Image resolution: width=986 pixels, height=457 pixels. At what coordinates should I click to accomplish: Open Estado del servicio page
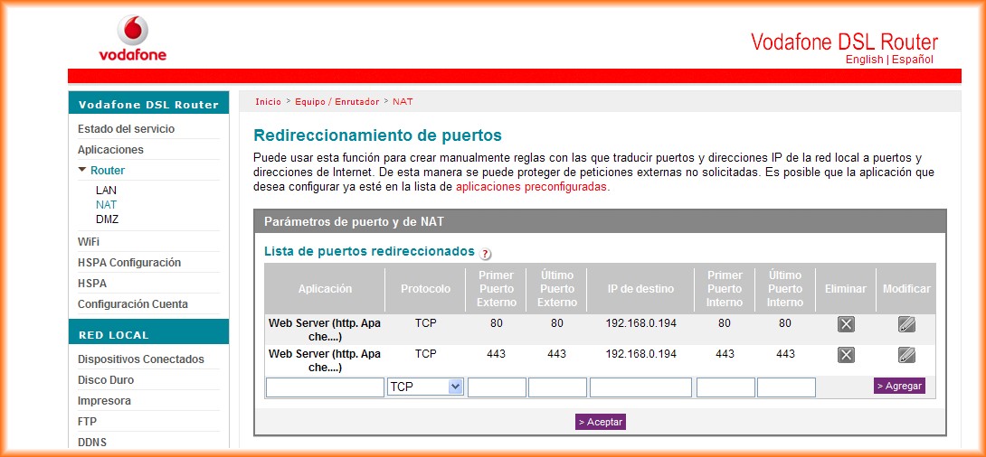click(x=126, y=129)
